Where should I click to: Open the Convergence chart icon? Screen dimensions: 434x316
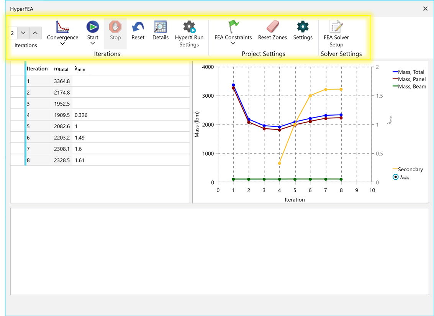click(x=62, y=26)
